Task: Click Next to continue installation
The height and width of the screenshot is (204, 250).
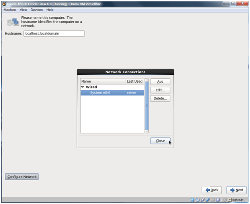Action: click(236, 190)
